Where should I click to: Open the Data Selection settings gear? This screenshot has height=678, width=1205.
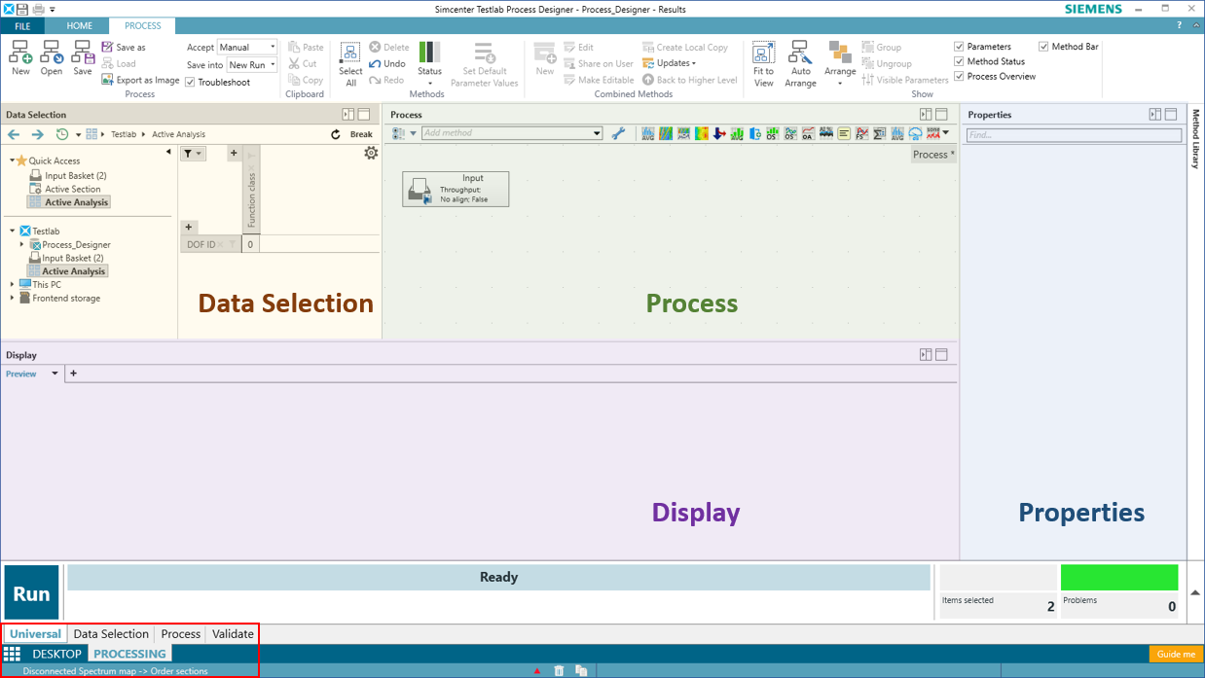coord(371,153)
